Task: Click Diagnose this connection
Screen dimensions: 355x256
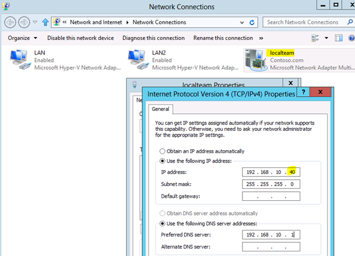Action: pyautogui.click(x=154, y=38)
